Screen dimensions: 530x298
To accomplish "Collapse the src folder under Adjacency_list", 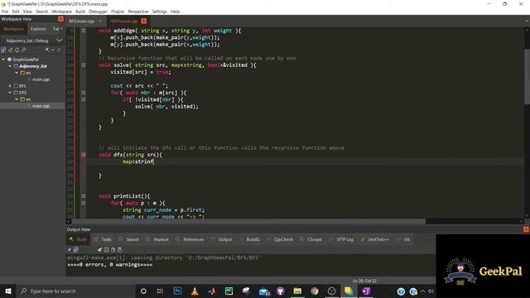I will click(x=17, y=73).
